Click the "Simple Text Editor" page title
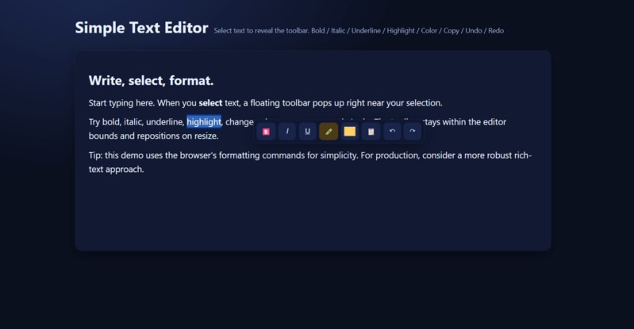 click(141, 28)
